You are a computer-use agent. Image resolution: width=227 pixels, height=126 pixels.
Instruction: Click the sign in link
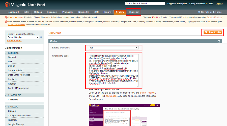point(143,93)
